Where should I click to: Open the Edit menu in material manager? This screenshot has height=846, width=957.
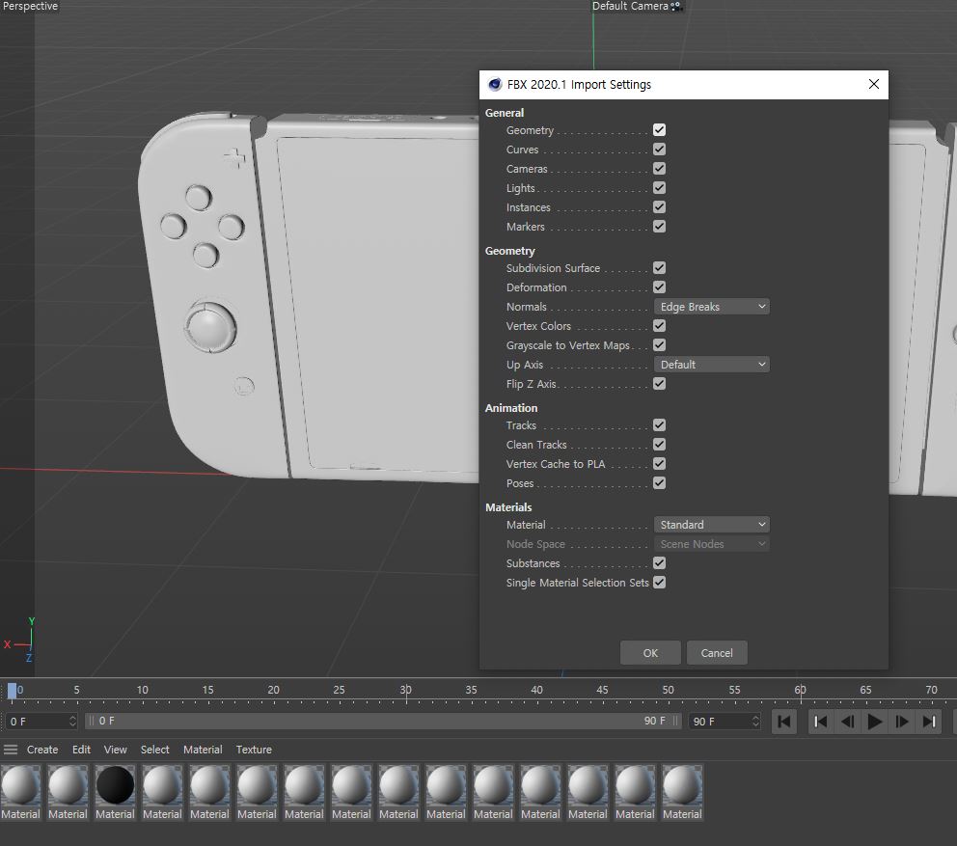point(81,750)
